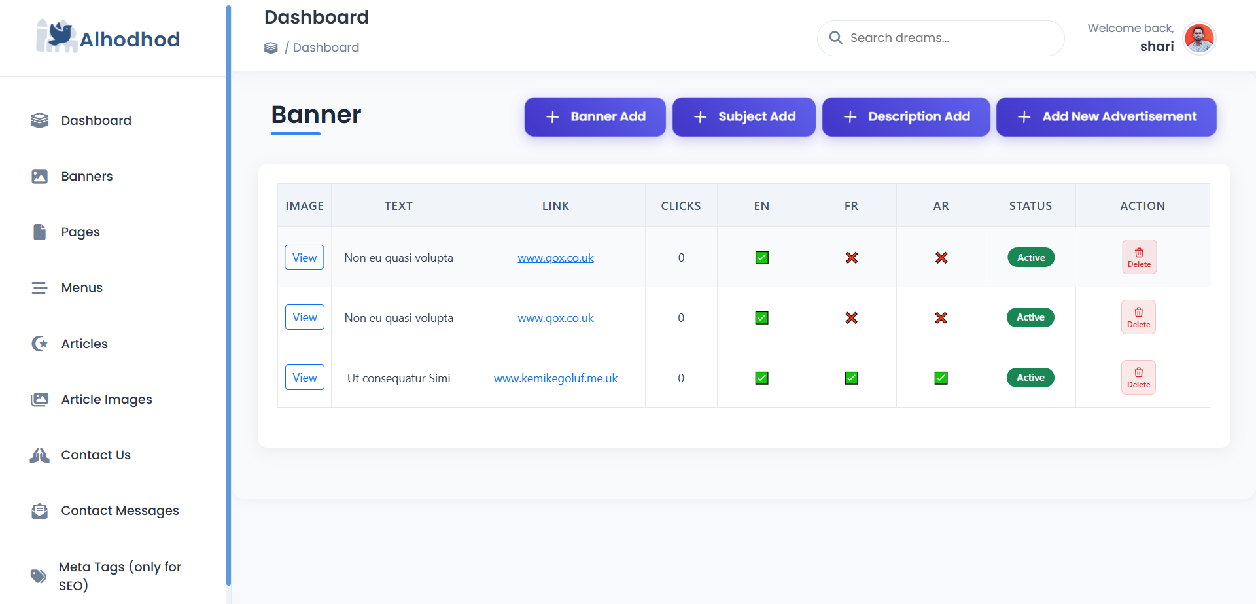Screen dimensions: 1256x604
Task: Click the breadcrumb home layers icon
Action: (271, 48)
